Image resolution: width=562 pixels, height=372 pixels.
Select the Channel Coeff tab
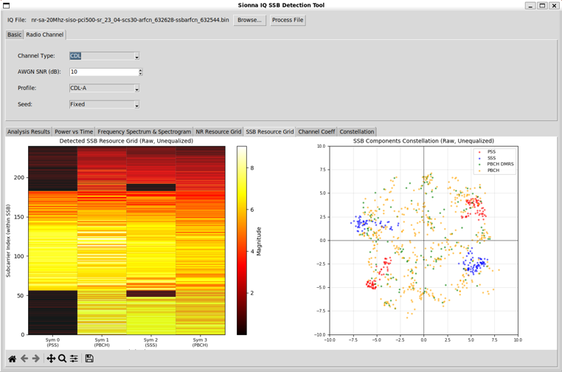316,132
